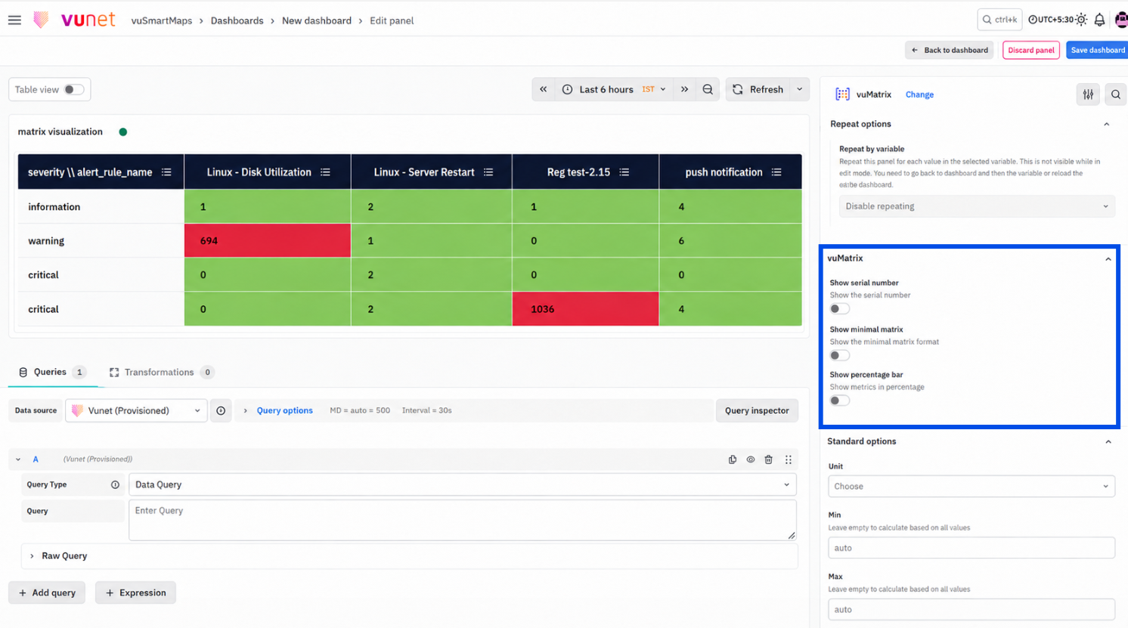Open the Unit Choose dropdown
The height and width of the screenshot is (628, 1128).
(972, 487)
